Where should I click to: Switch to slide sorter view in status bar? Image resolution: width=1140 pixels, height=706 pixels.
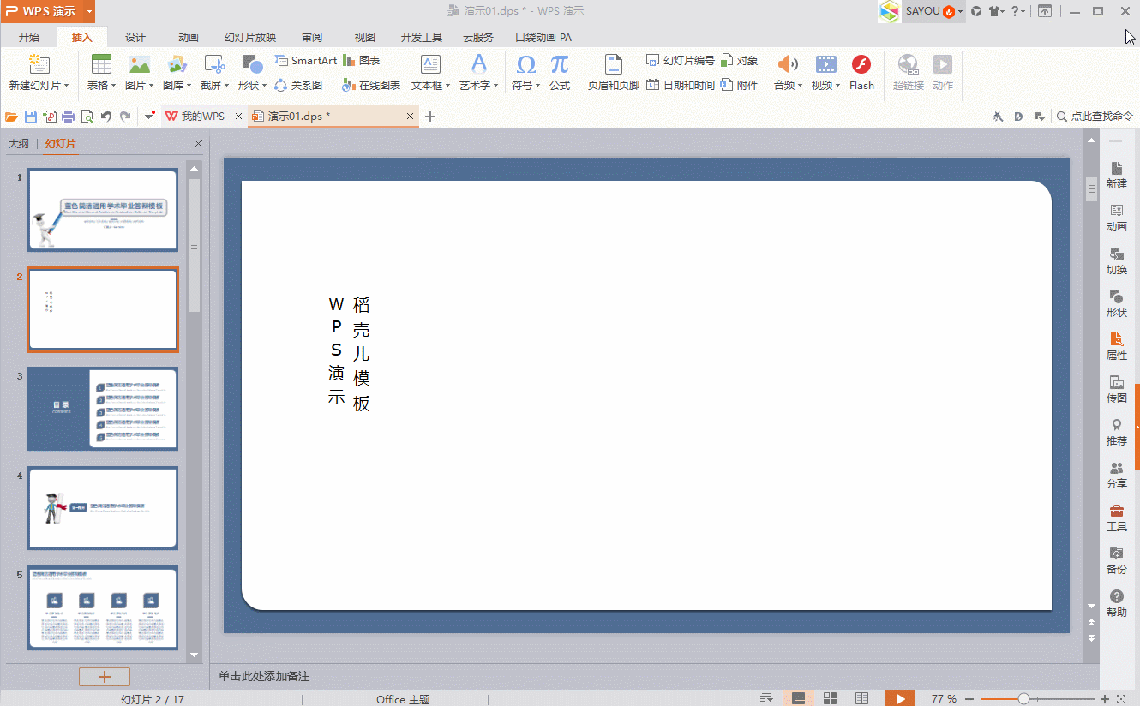[x=830, y=698]
